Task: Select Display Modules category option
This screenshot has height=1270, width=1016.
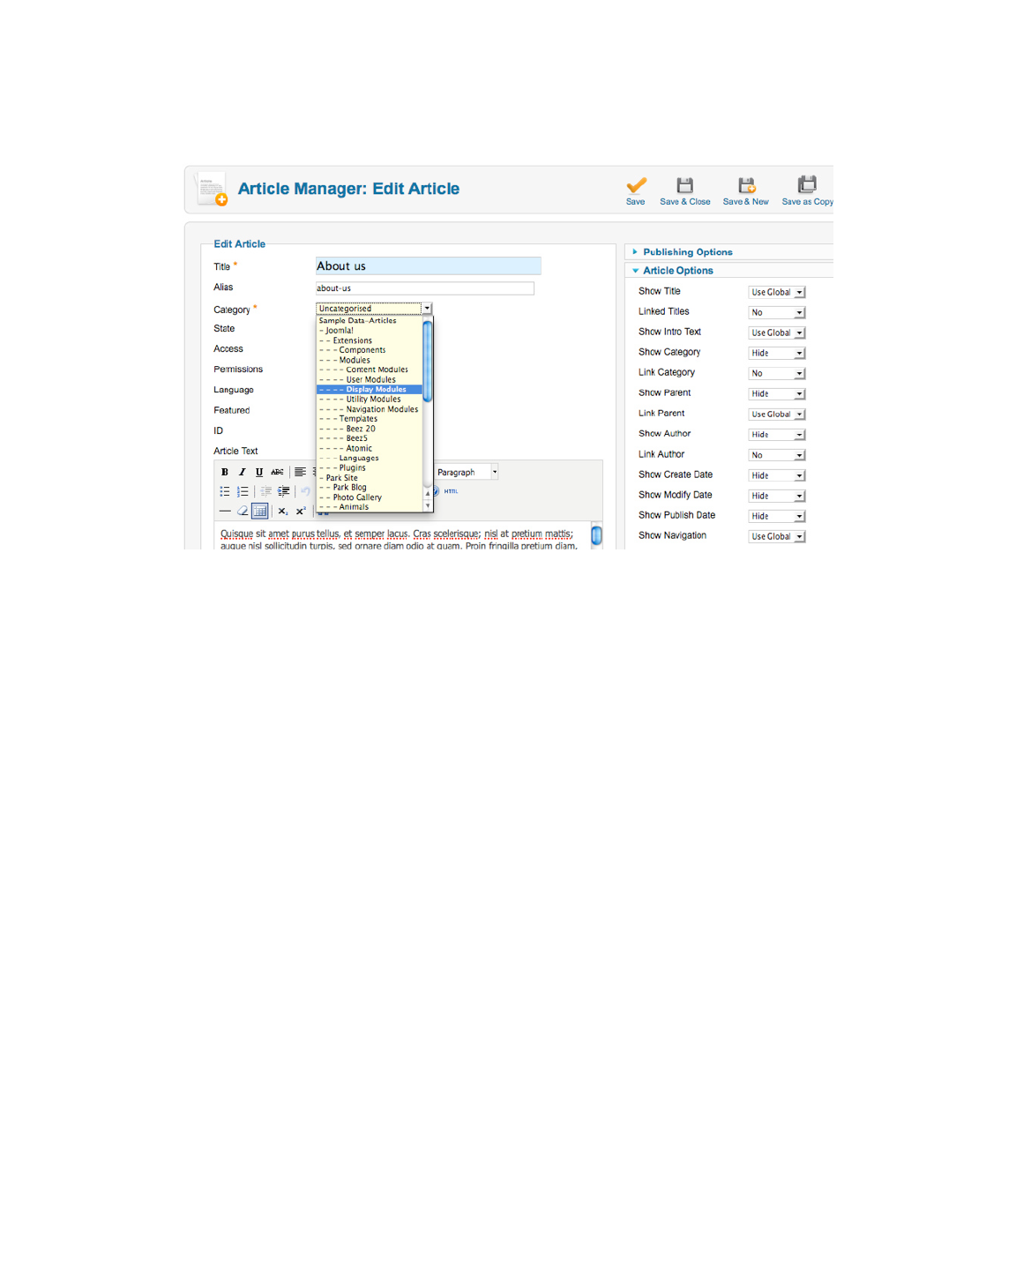Action: [x=370, y=390]
